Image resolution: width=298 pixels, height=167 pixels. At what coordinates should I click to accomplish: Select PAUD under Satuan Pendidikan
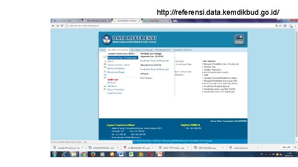point(110,61)
